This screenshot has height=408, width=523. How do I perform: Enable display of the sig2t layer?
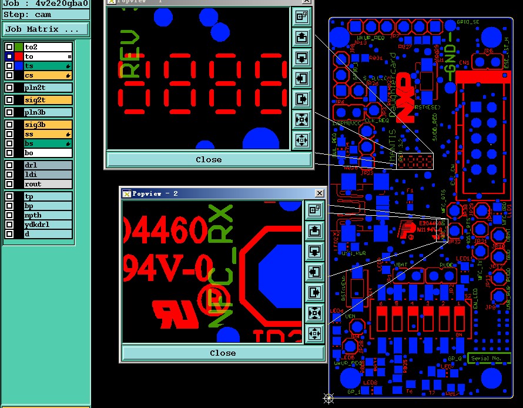[9, 100]
